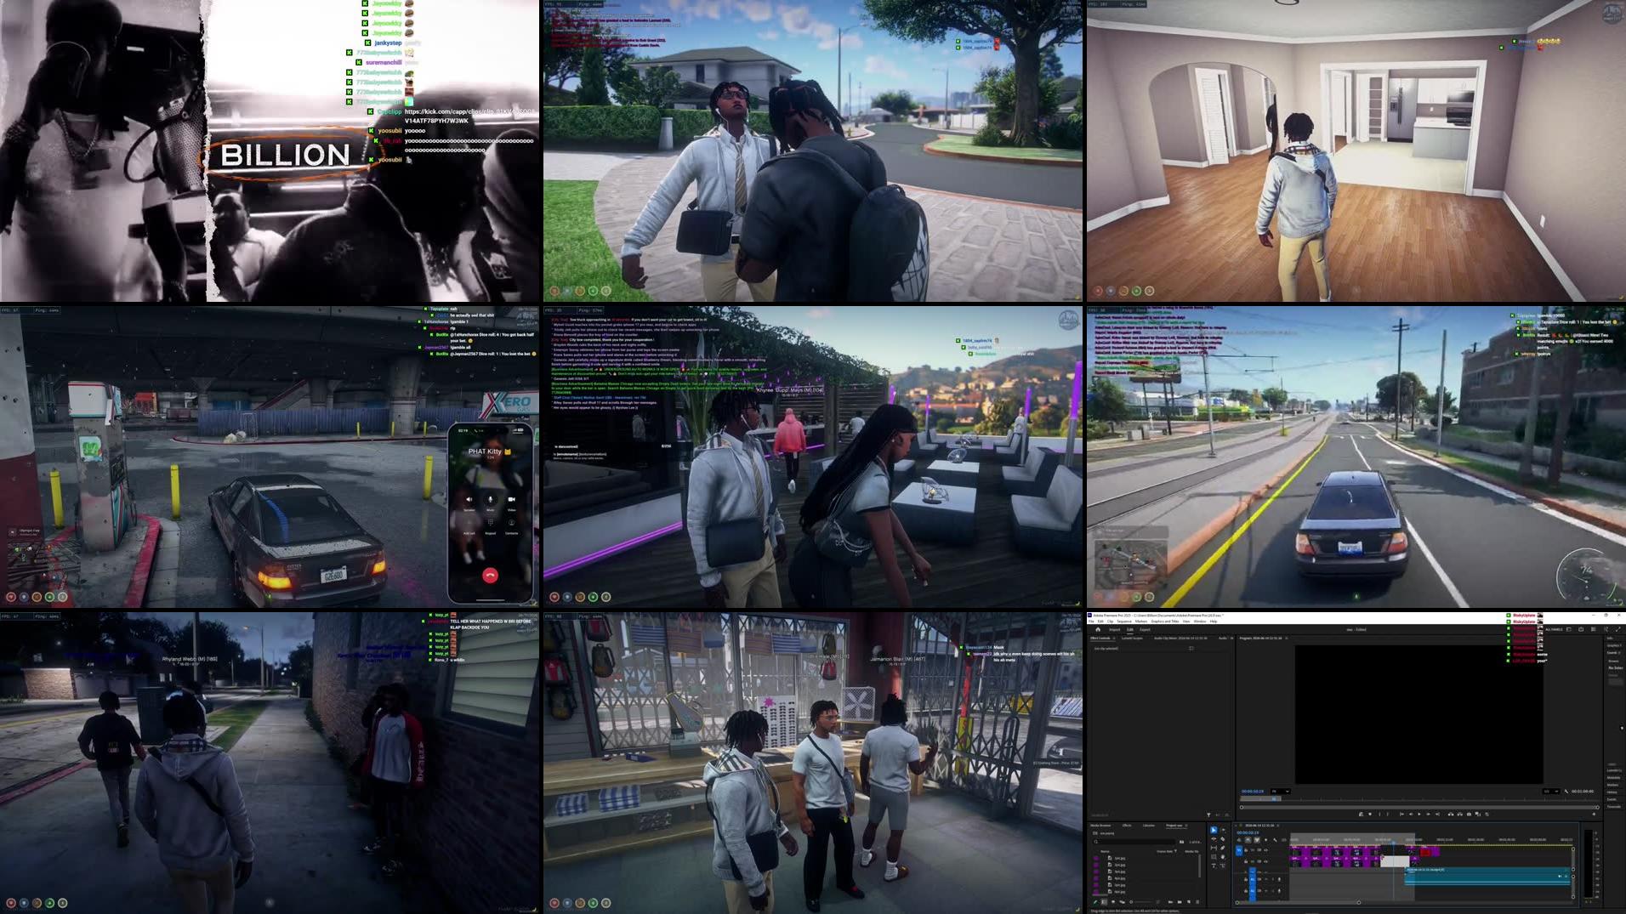Select the Track Select Forward tool
The width and height of the screenshot is (1626, 914).
click(x=1223, y=830)
